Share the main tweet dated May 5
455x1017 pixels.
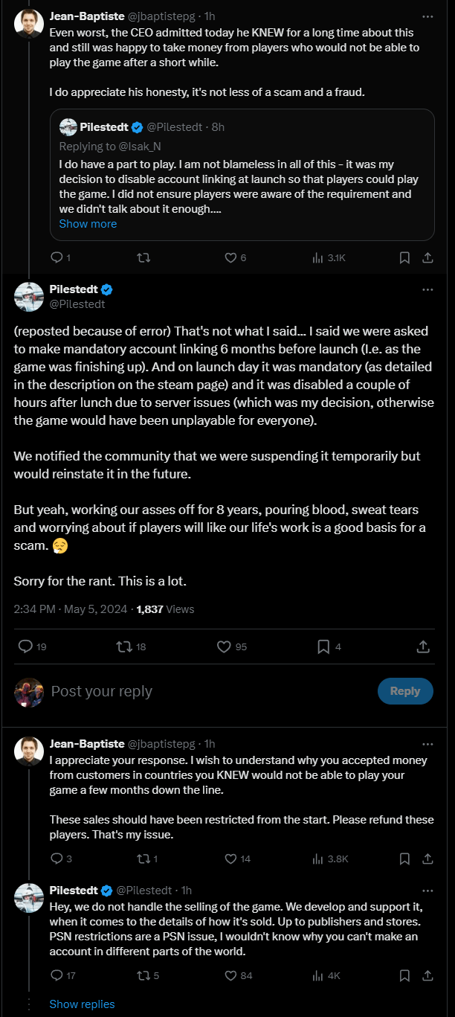[x=422, y=647]
